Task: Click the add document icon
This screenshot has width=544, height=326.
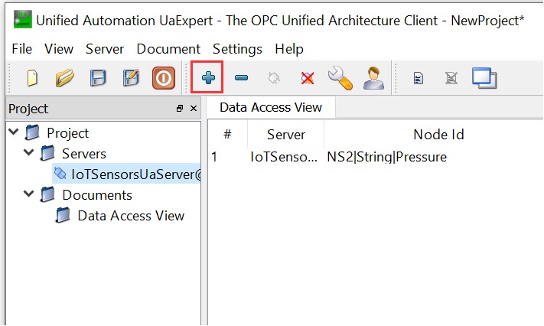Action: (419, 77)
